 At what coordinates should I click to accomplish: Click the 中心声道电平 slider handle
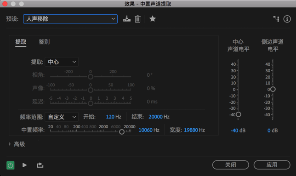[x=239, y=114]
